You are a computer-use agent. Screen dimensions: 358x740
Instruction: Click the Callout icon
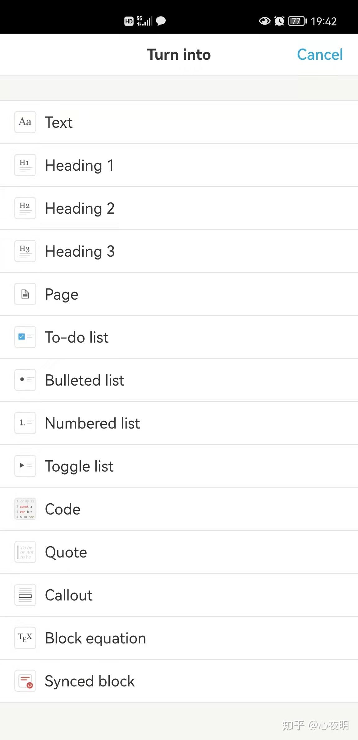25,595
